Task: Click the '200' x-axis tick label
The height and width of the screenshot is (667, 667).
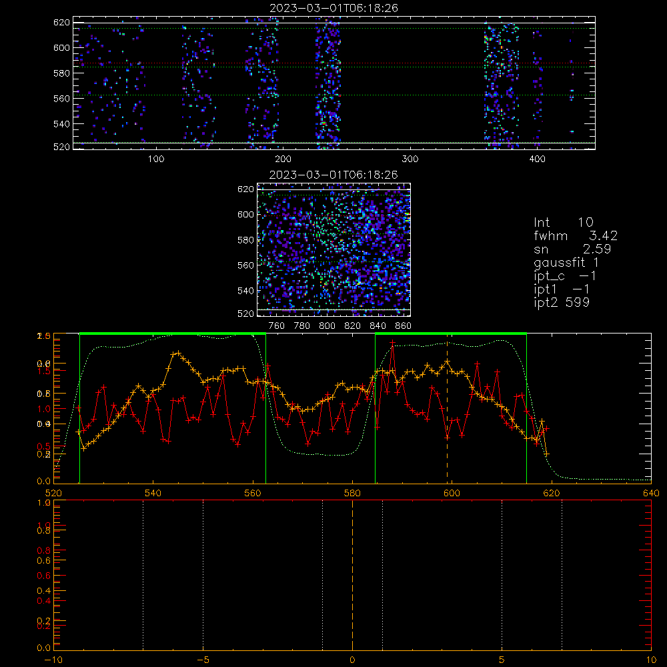Action: (283, 159)
